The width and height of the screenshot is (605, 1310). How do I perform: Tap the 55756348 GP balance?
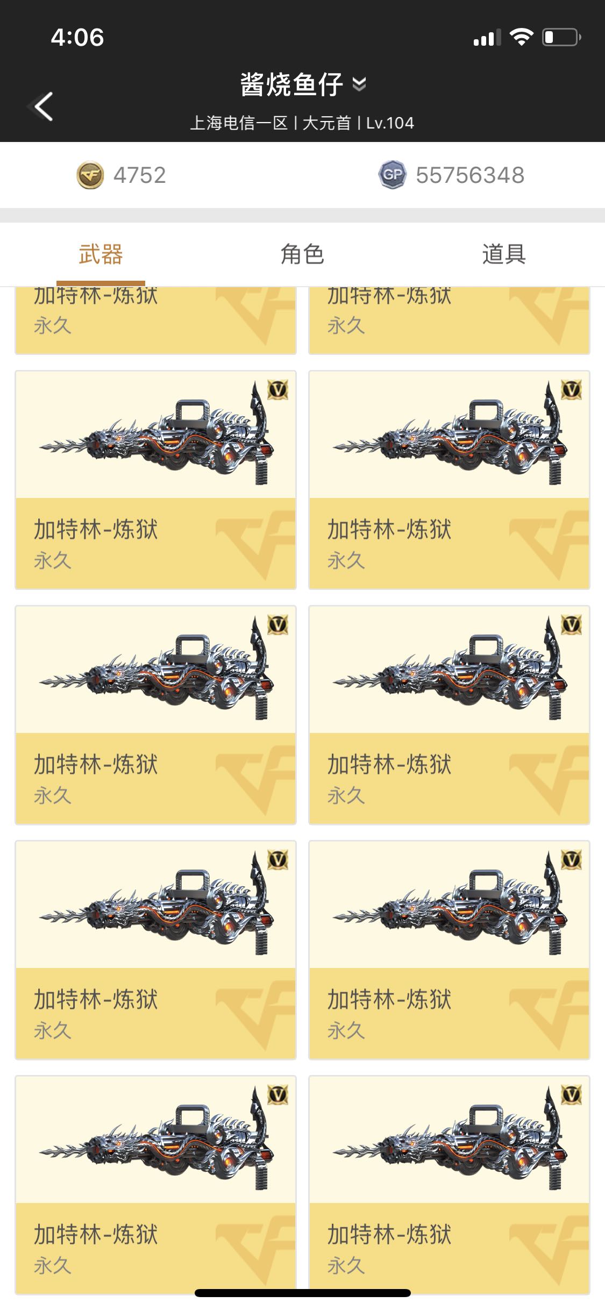[x=470, y=175]
